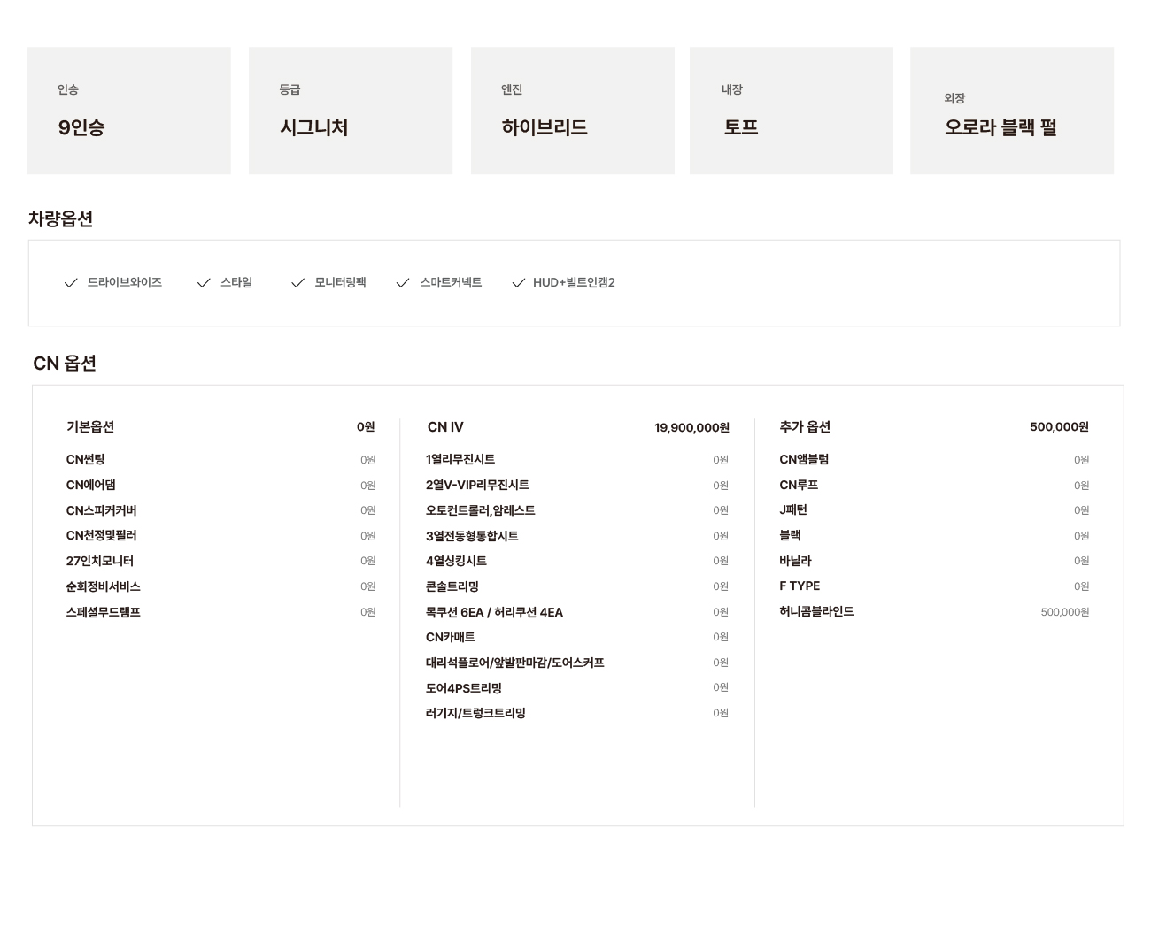Open the 기본옵션 section header
The width and height of the screenshot is (1151, 927).
coord(90,427)
